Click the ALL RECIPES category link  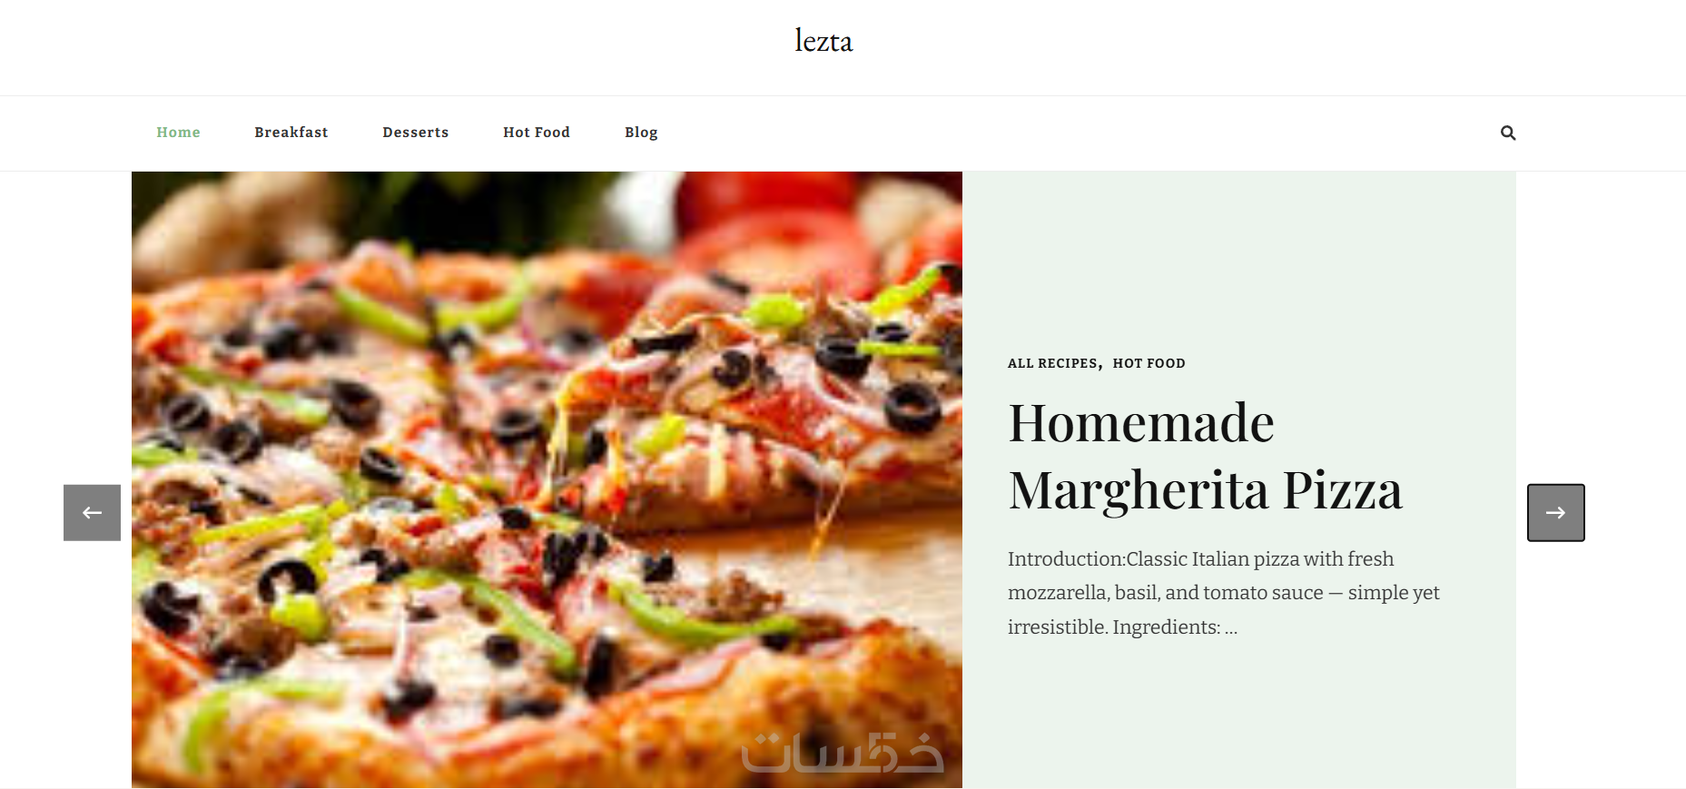coord(1053,363)
